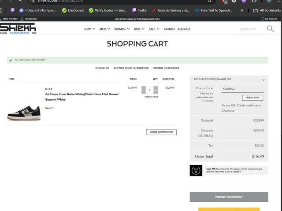The width and height of the screenshot is (282, 211).
Task: Increase quantity with the plus button
Action: 156,90
